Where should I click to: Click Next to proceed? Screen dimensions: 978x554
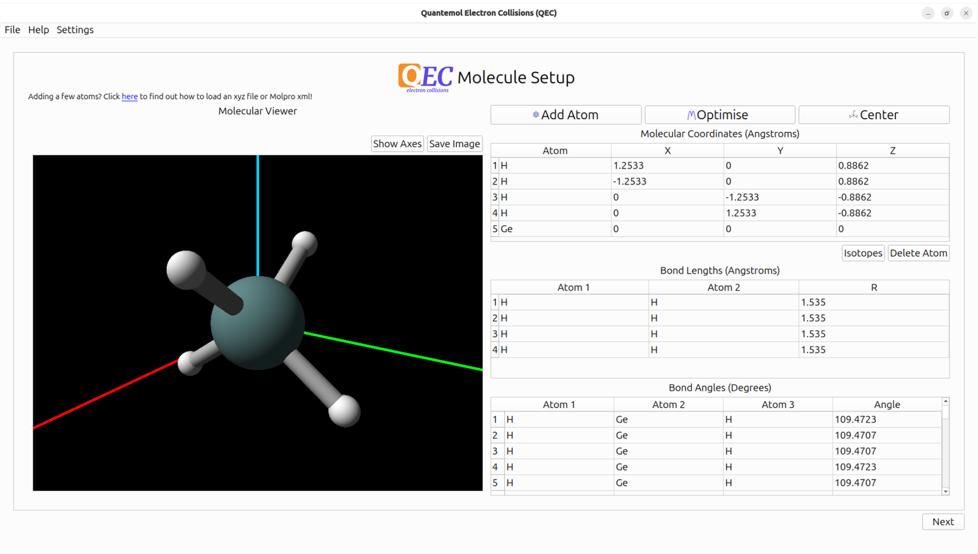[943, 522]
